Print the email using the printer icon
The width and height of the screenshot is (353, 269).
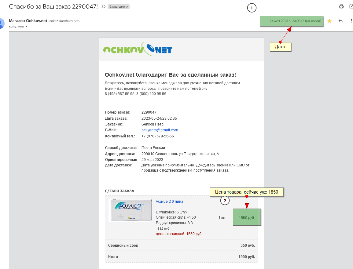point(341,6)
